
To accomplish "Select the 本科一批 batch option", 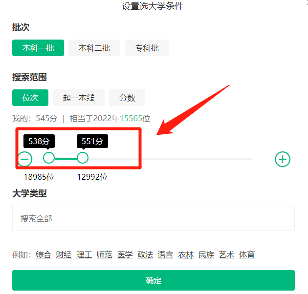I will pyautogui.click(x=38, y=48).
